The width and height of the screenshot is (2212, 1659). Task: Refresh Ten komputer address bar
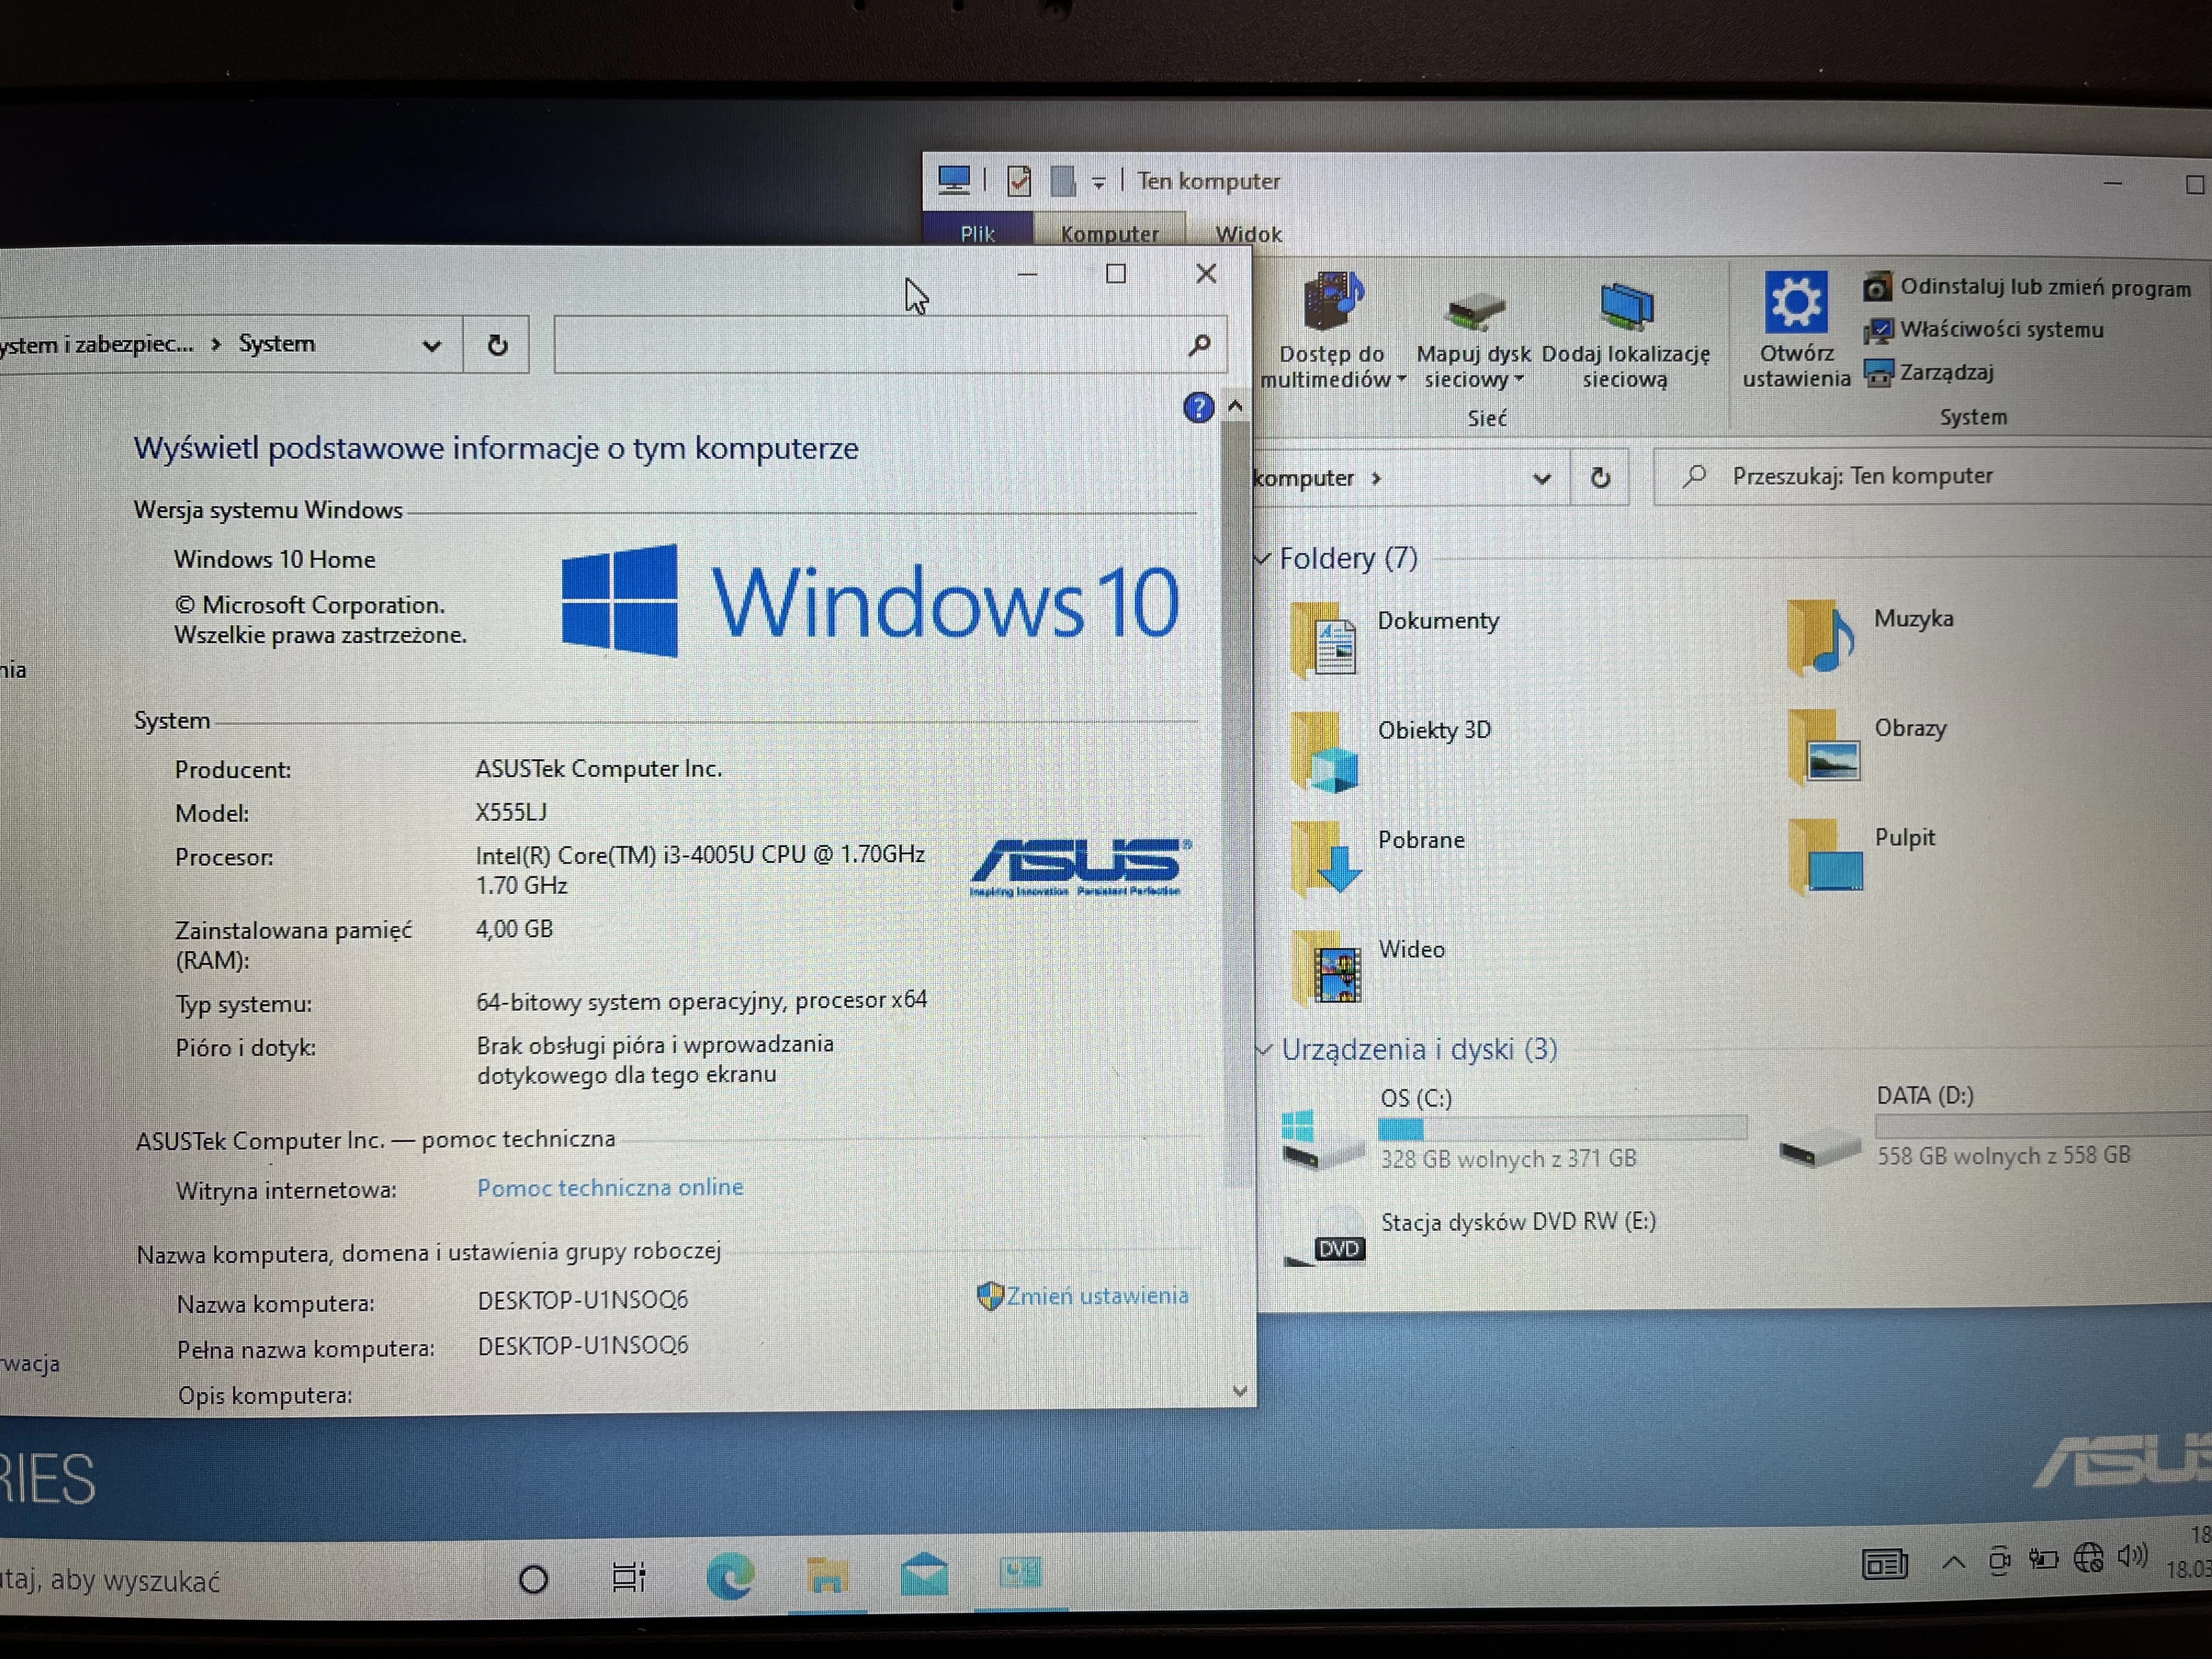tap(1600, 478)
